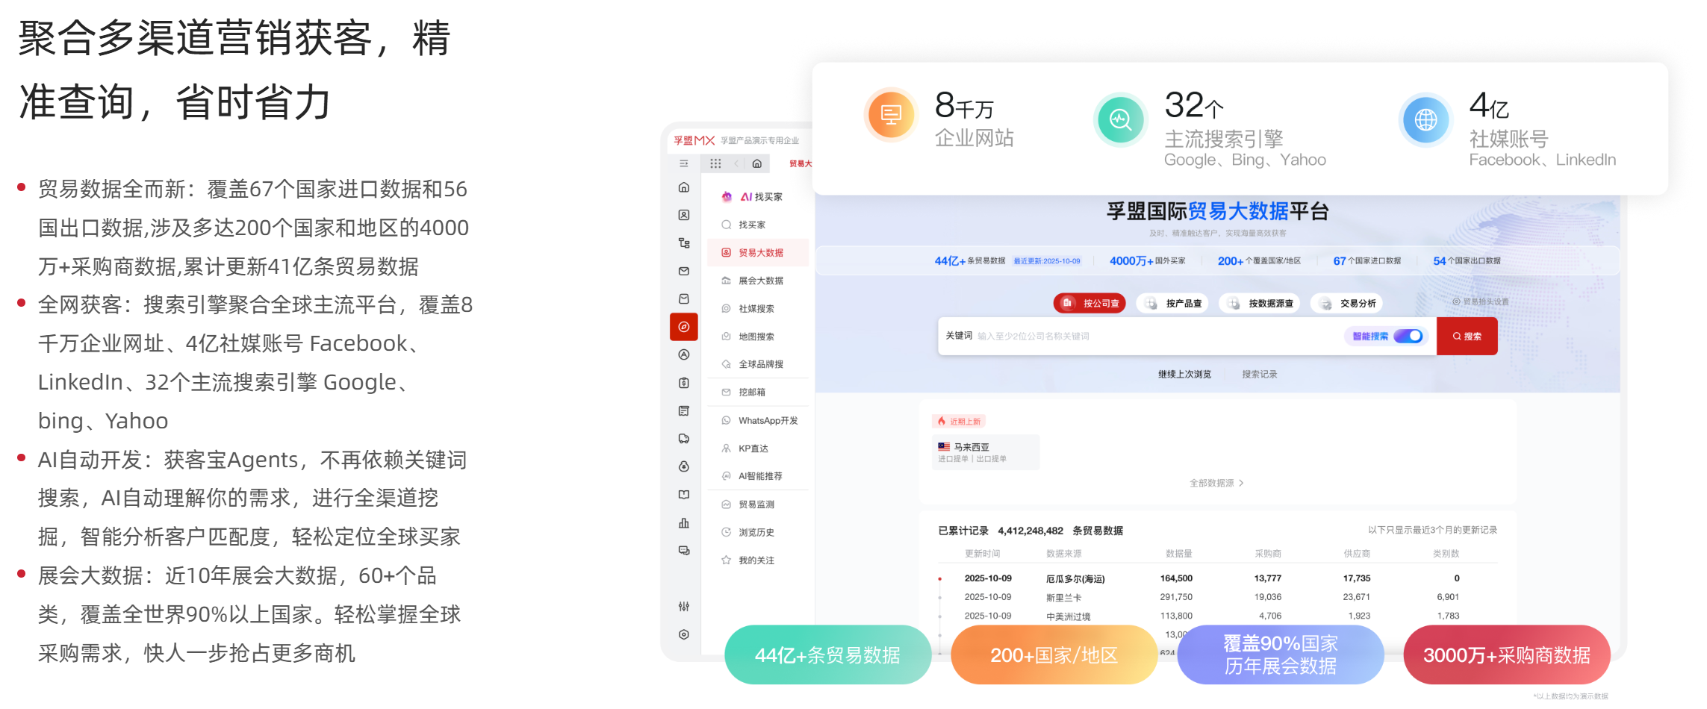This screenshot has height=709, width=1707.
Task: Open the hexagon settings icon at rail bottom
Action: 684,634
